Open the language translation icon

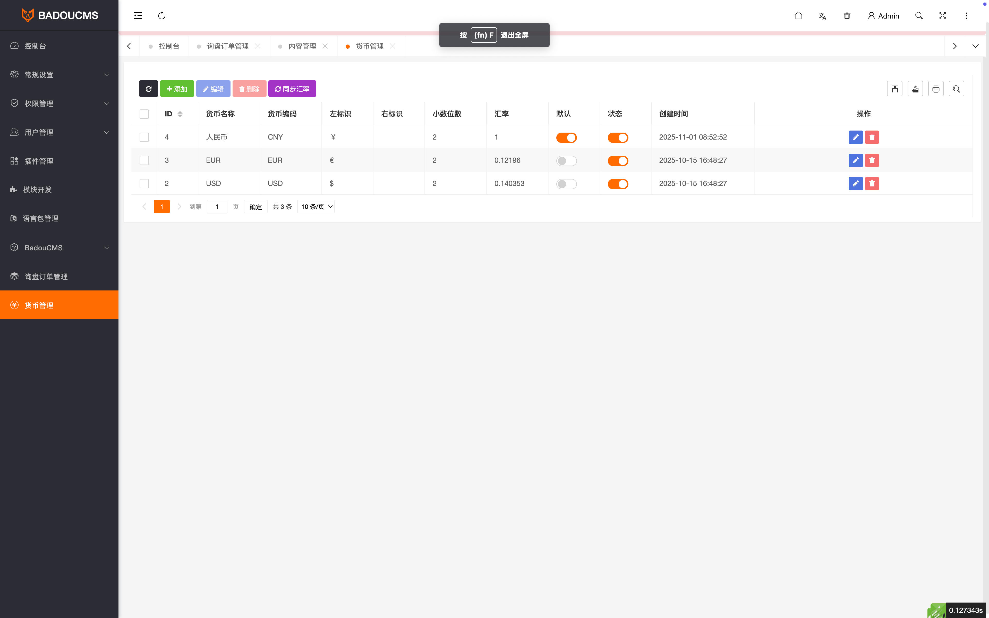click(x=822, y=16)
